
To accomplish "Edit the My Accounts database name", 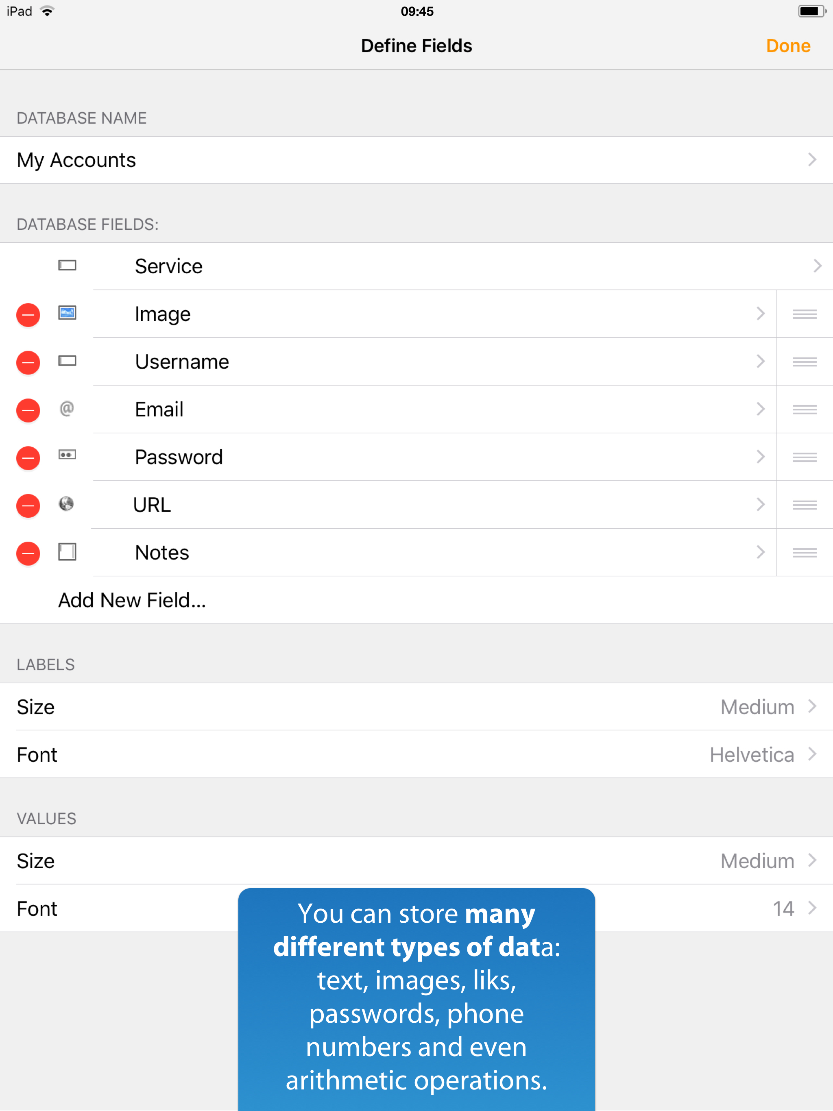I will [416, 160].
